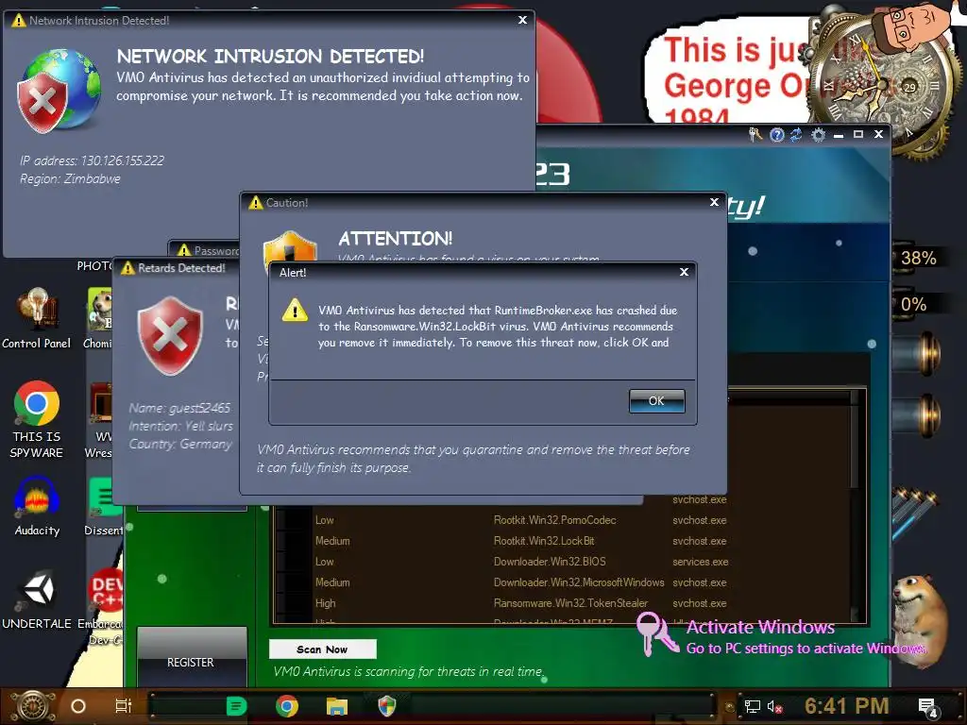Click the 38% meter gadget
Viewport: 967px width, 725px height.
pos(918,259)
